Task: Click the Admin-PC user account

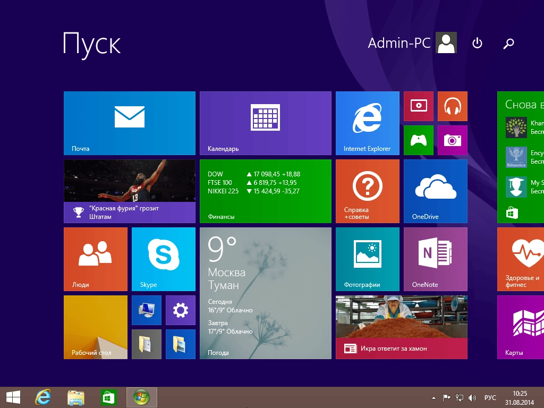Action: click(x=412, y=42)
